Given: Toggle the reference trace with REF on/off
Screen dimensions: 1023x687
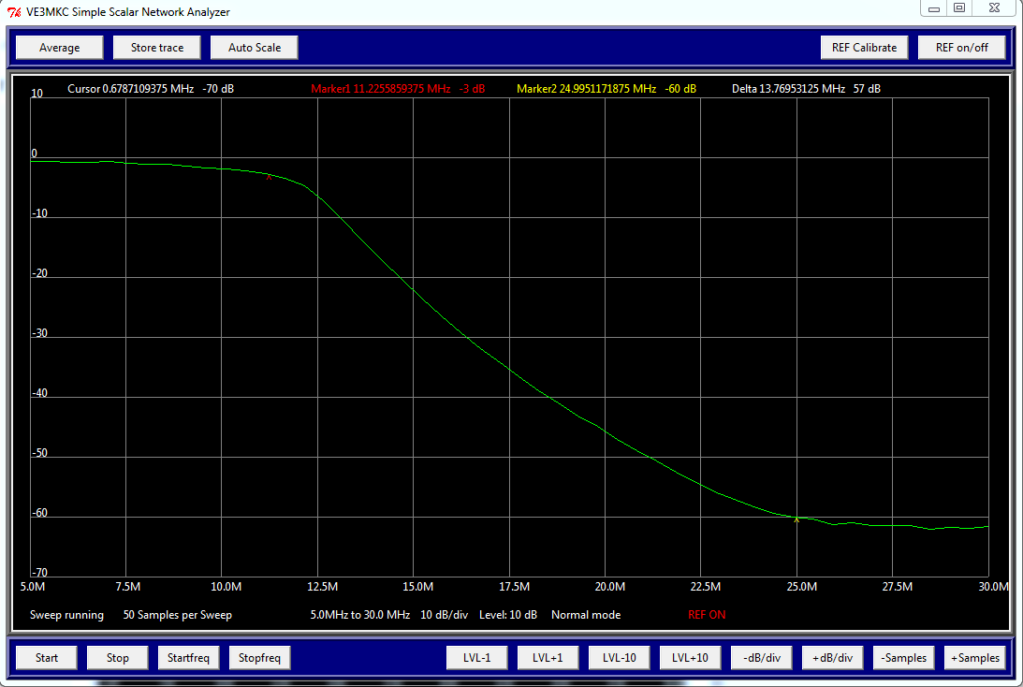Looking at the screenshot, I should [x=961, y=47].
